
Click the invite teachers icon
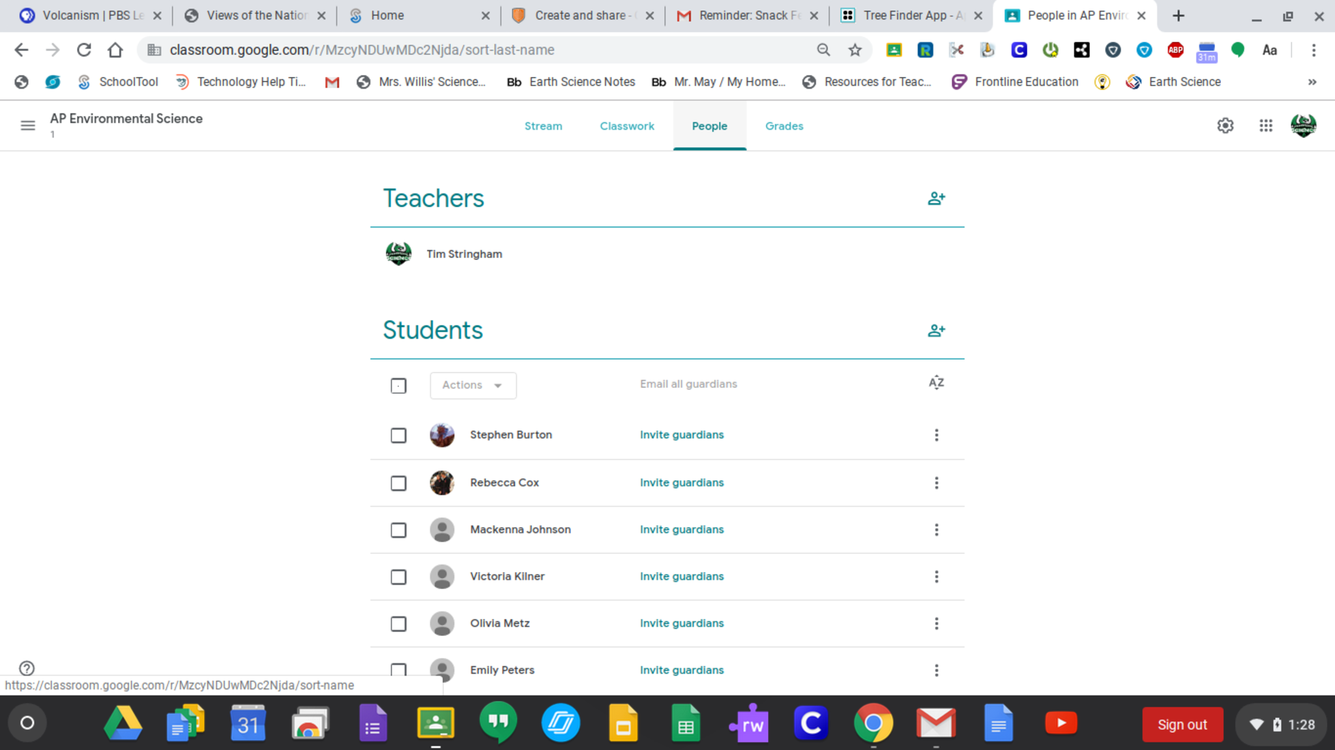point(936,199)
